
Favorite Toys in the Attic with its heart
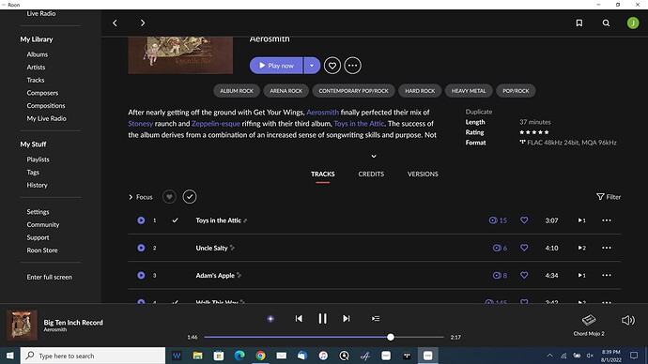524,220
